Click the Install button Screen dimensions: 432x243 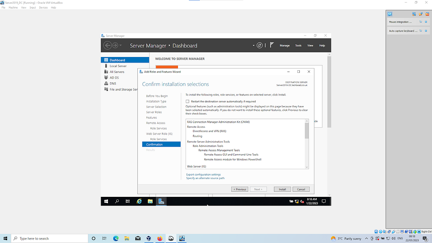click(282, 189)
